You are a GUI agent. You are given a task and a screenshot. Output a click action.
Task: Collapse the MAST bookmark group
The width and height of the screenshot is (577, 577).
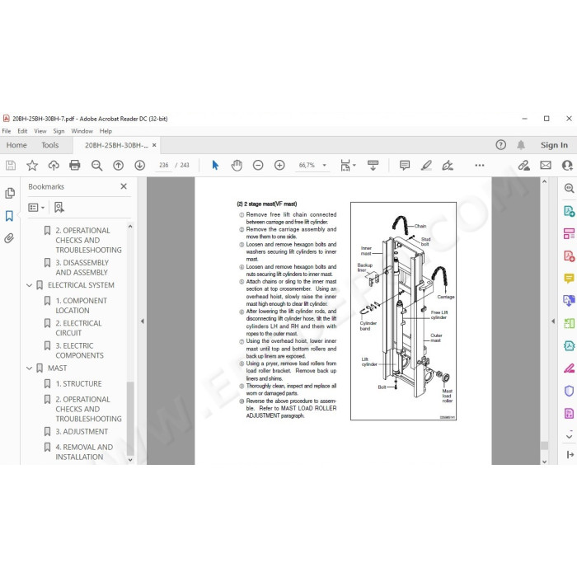click(30, 368)
